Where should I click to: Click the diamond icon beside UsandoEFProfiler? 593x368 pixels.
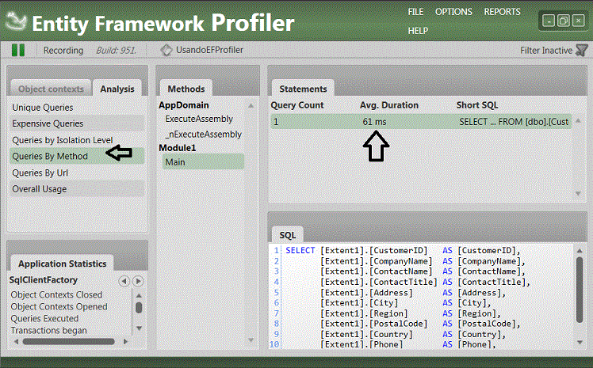pos(166,50)
